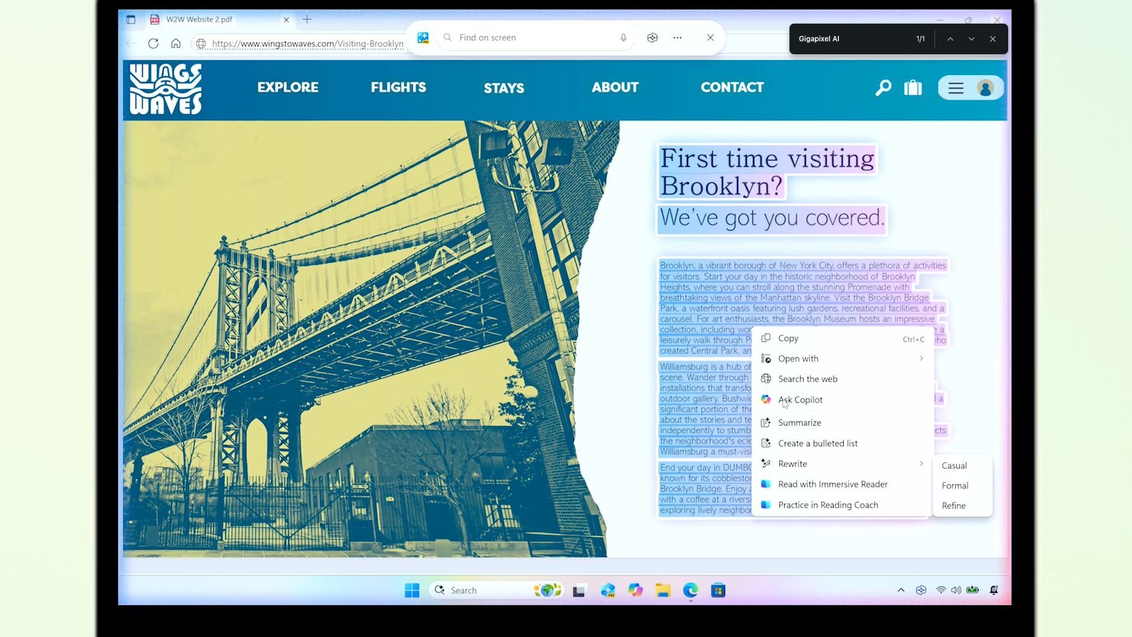Show hidden system tray icons

(x=901, y=590)
